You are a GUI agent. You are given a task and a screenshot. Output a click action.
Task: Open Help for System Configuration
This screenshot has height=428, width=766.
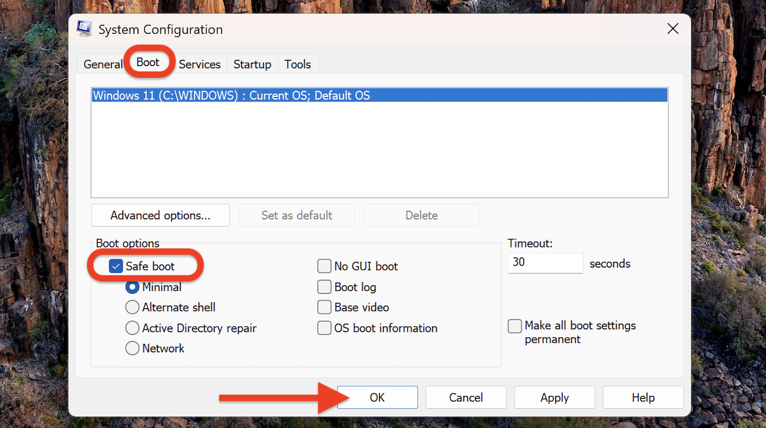tap(643, 397)
